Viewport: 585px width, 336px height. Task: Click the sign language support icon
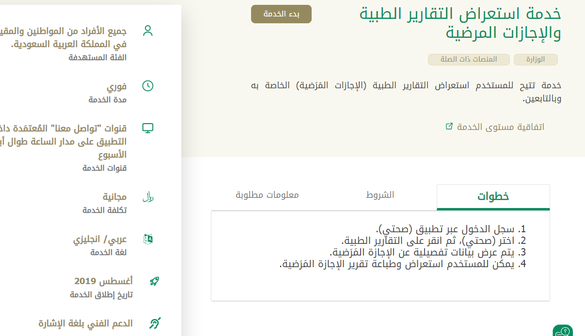point(154,323)
